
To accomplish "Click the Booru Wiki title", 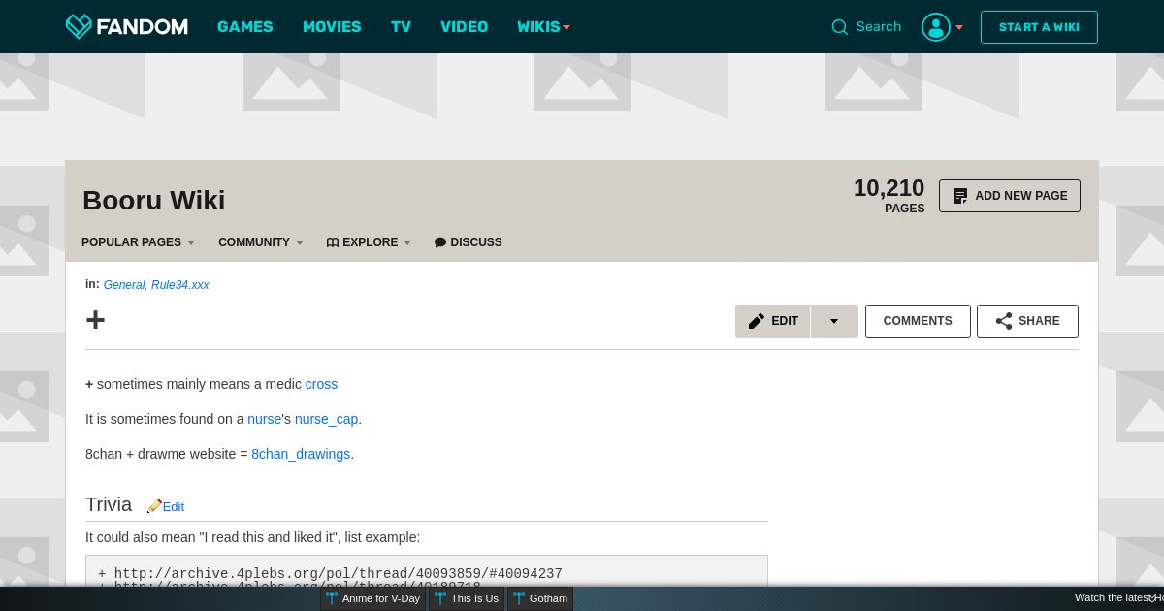I will 154,200.
